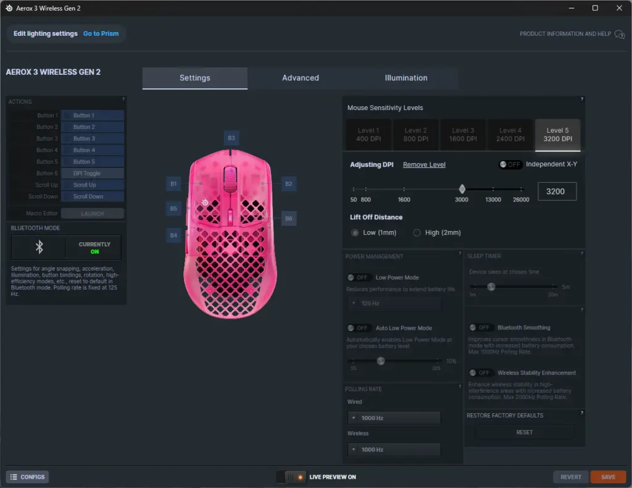Click the B5 side button marker
The height and width of the screenshot is (488, 632).
pos(173,209)
